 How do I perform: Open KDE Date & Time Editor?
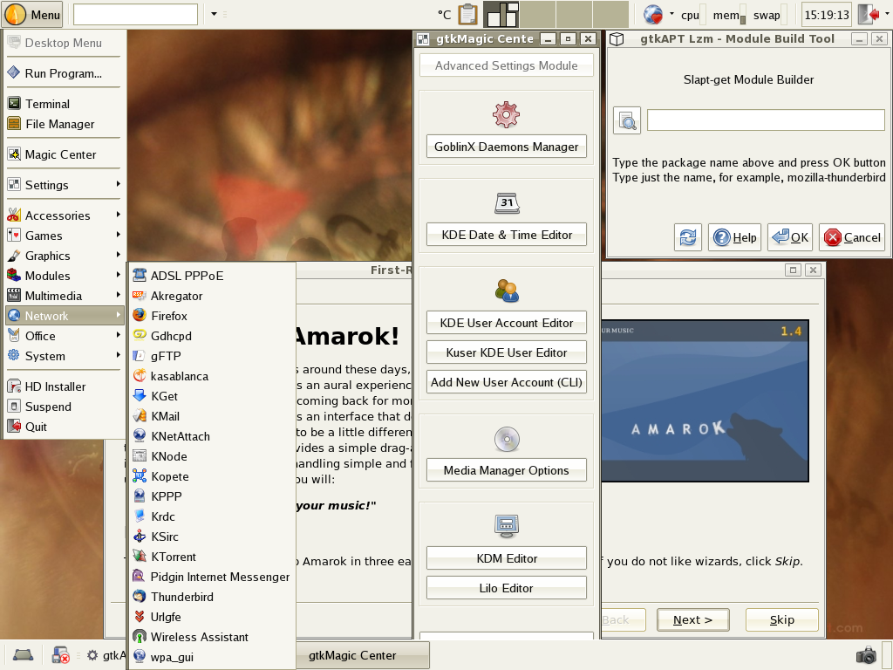tap(507, 235)
